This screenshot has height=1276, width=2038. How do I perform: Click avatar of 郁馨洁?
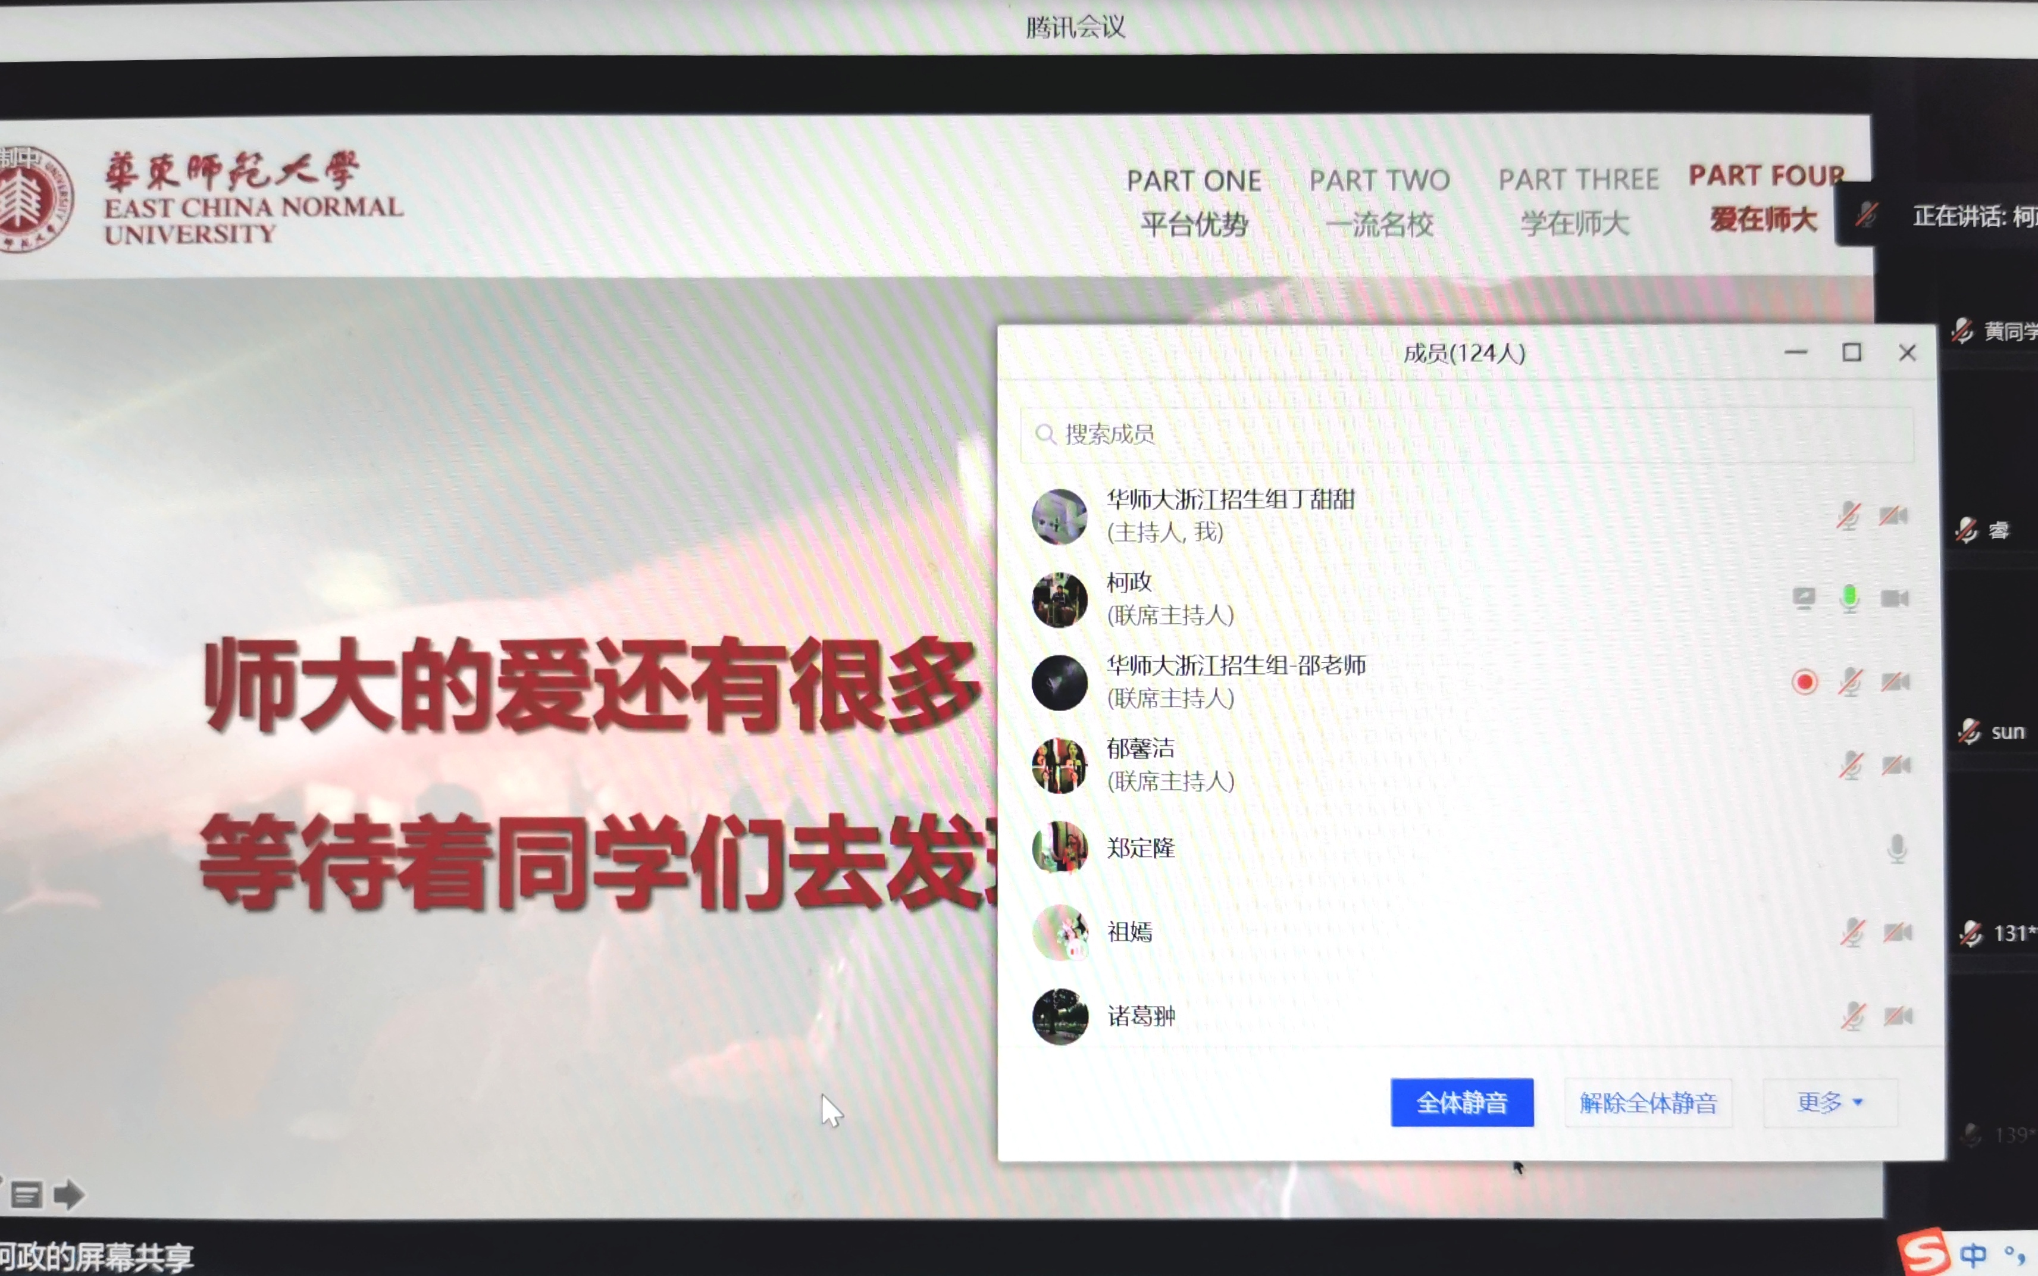point(1060,765)
